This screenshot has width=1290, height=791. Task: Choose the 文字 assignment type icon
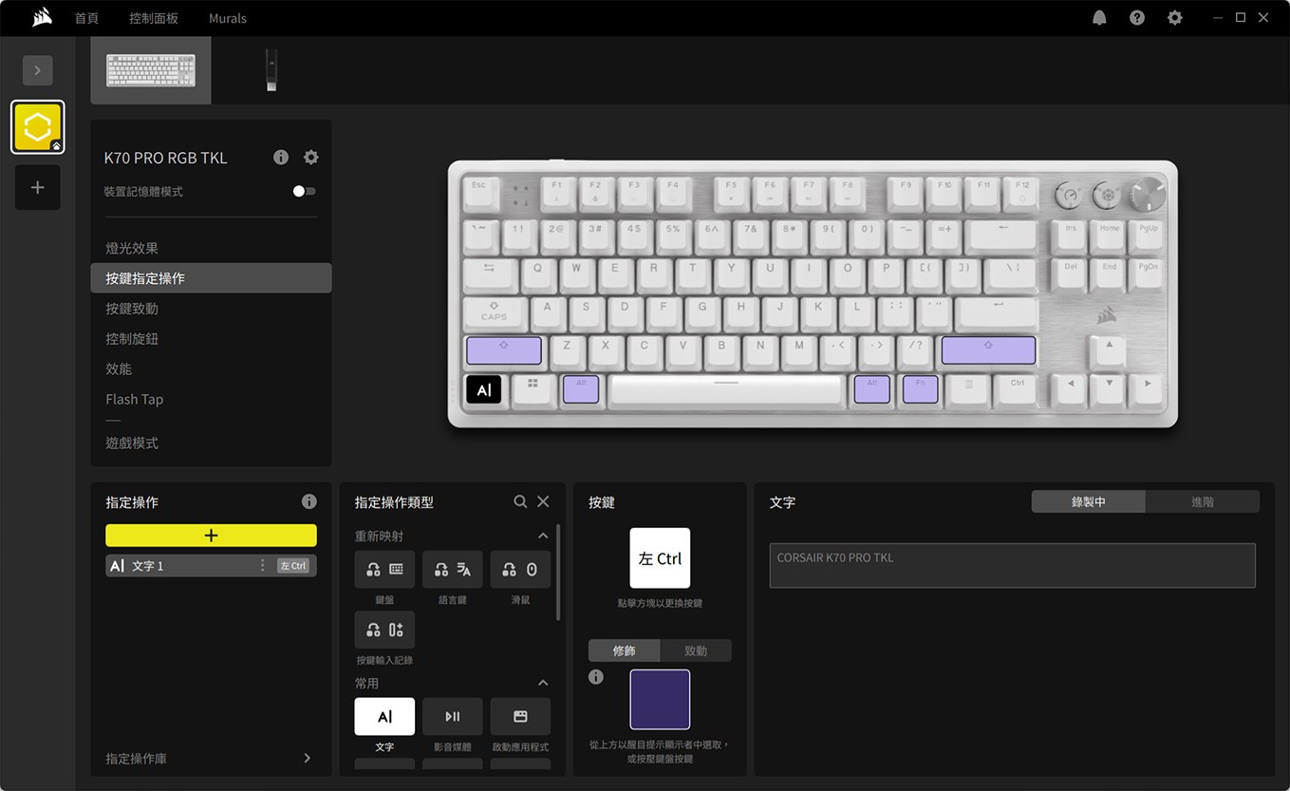[384, 717]
